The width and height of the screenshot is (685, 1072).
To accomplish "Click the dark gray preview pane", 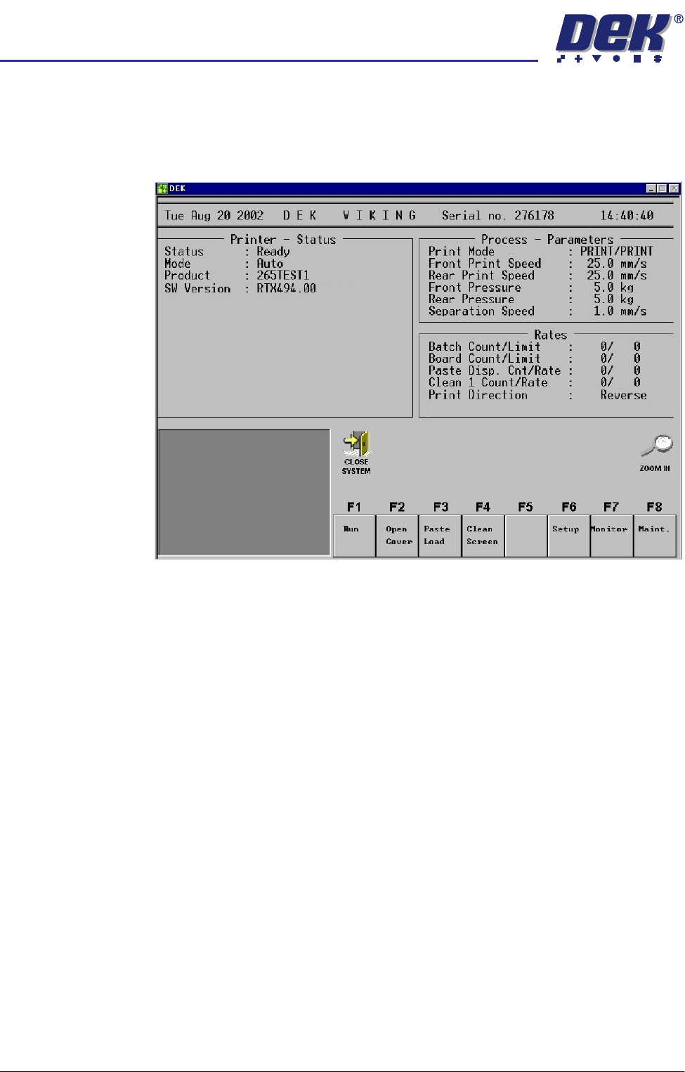I will coord(244,493).
